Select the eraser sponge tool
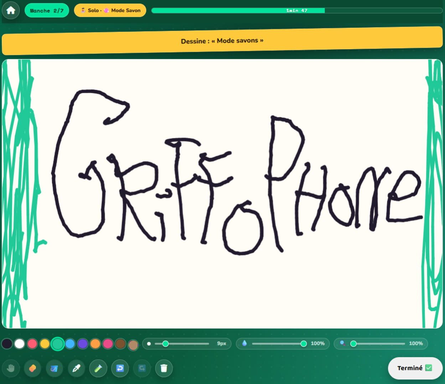 [32, 368]
